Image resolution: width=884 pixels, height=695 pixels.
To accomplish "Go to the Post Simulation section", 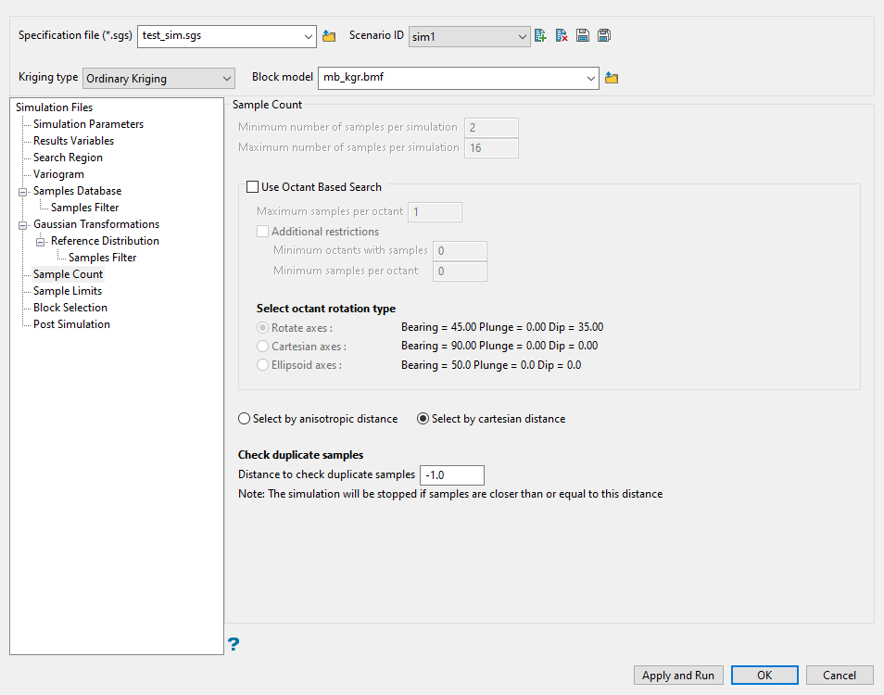I will pos(71,324).
